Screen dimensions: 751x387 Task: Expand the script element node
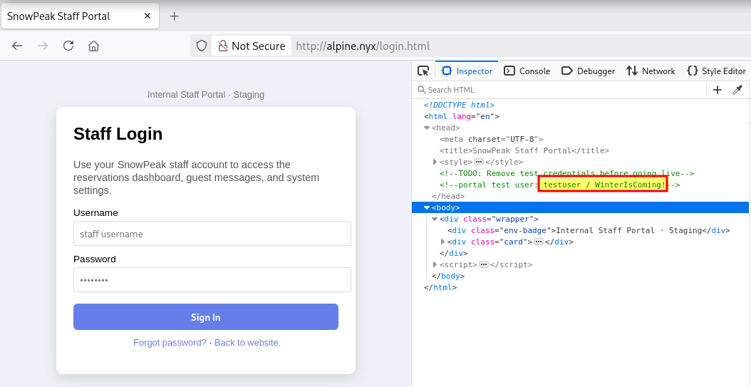tap(435, 264)
